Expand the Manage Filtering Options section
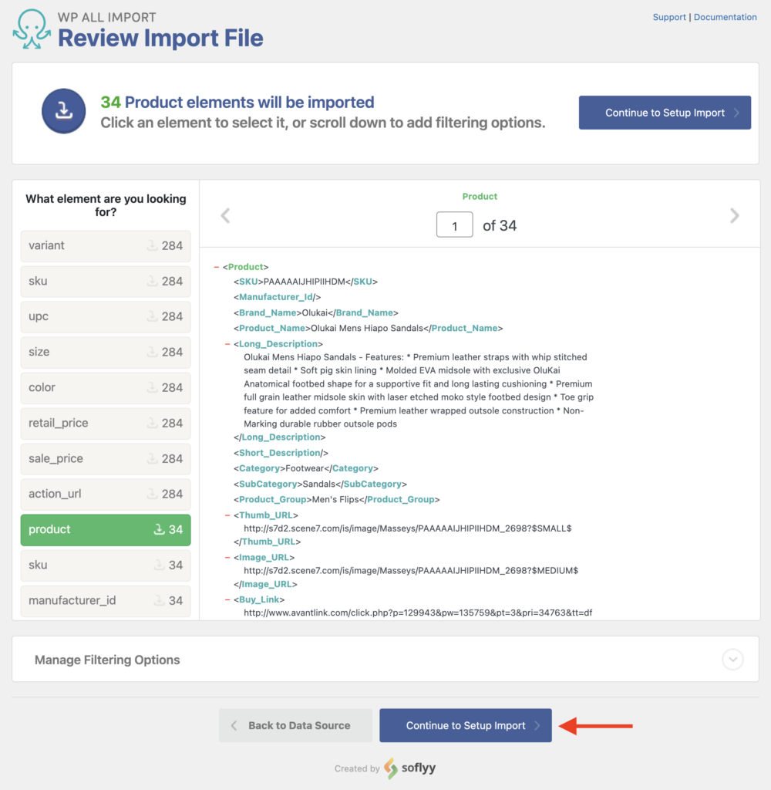771x790 pixels. click(732, 659)
